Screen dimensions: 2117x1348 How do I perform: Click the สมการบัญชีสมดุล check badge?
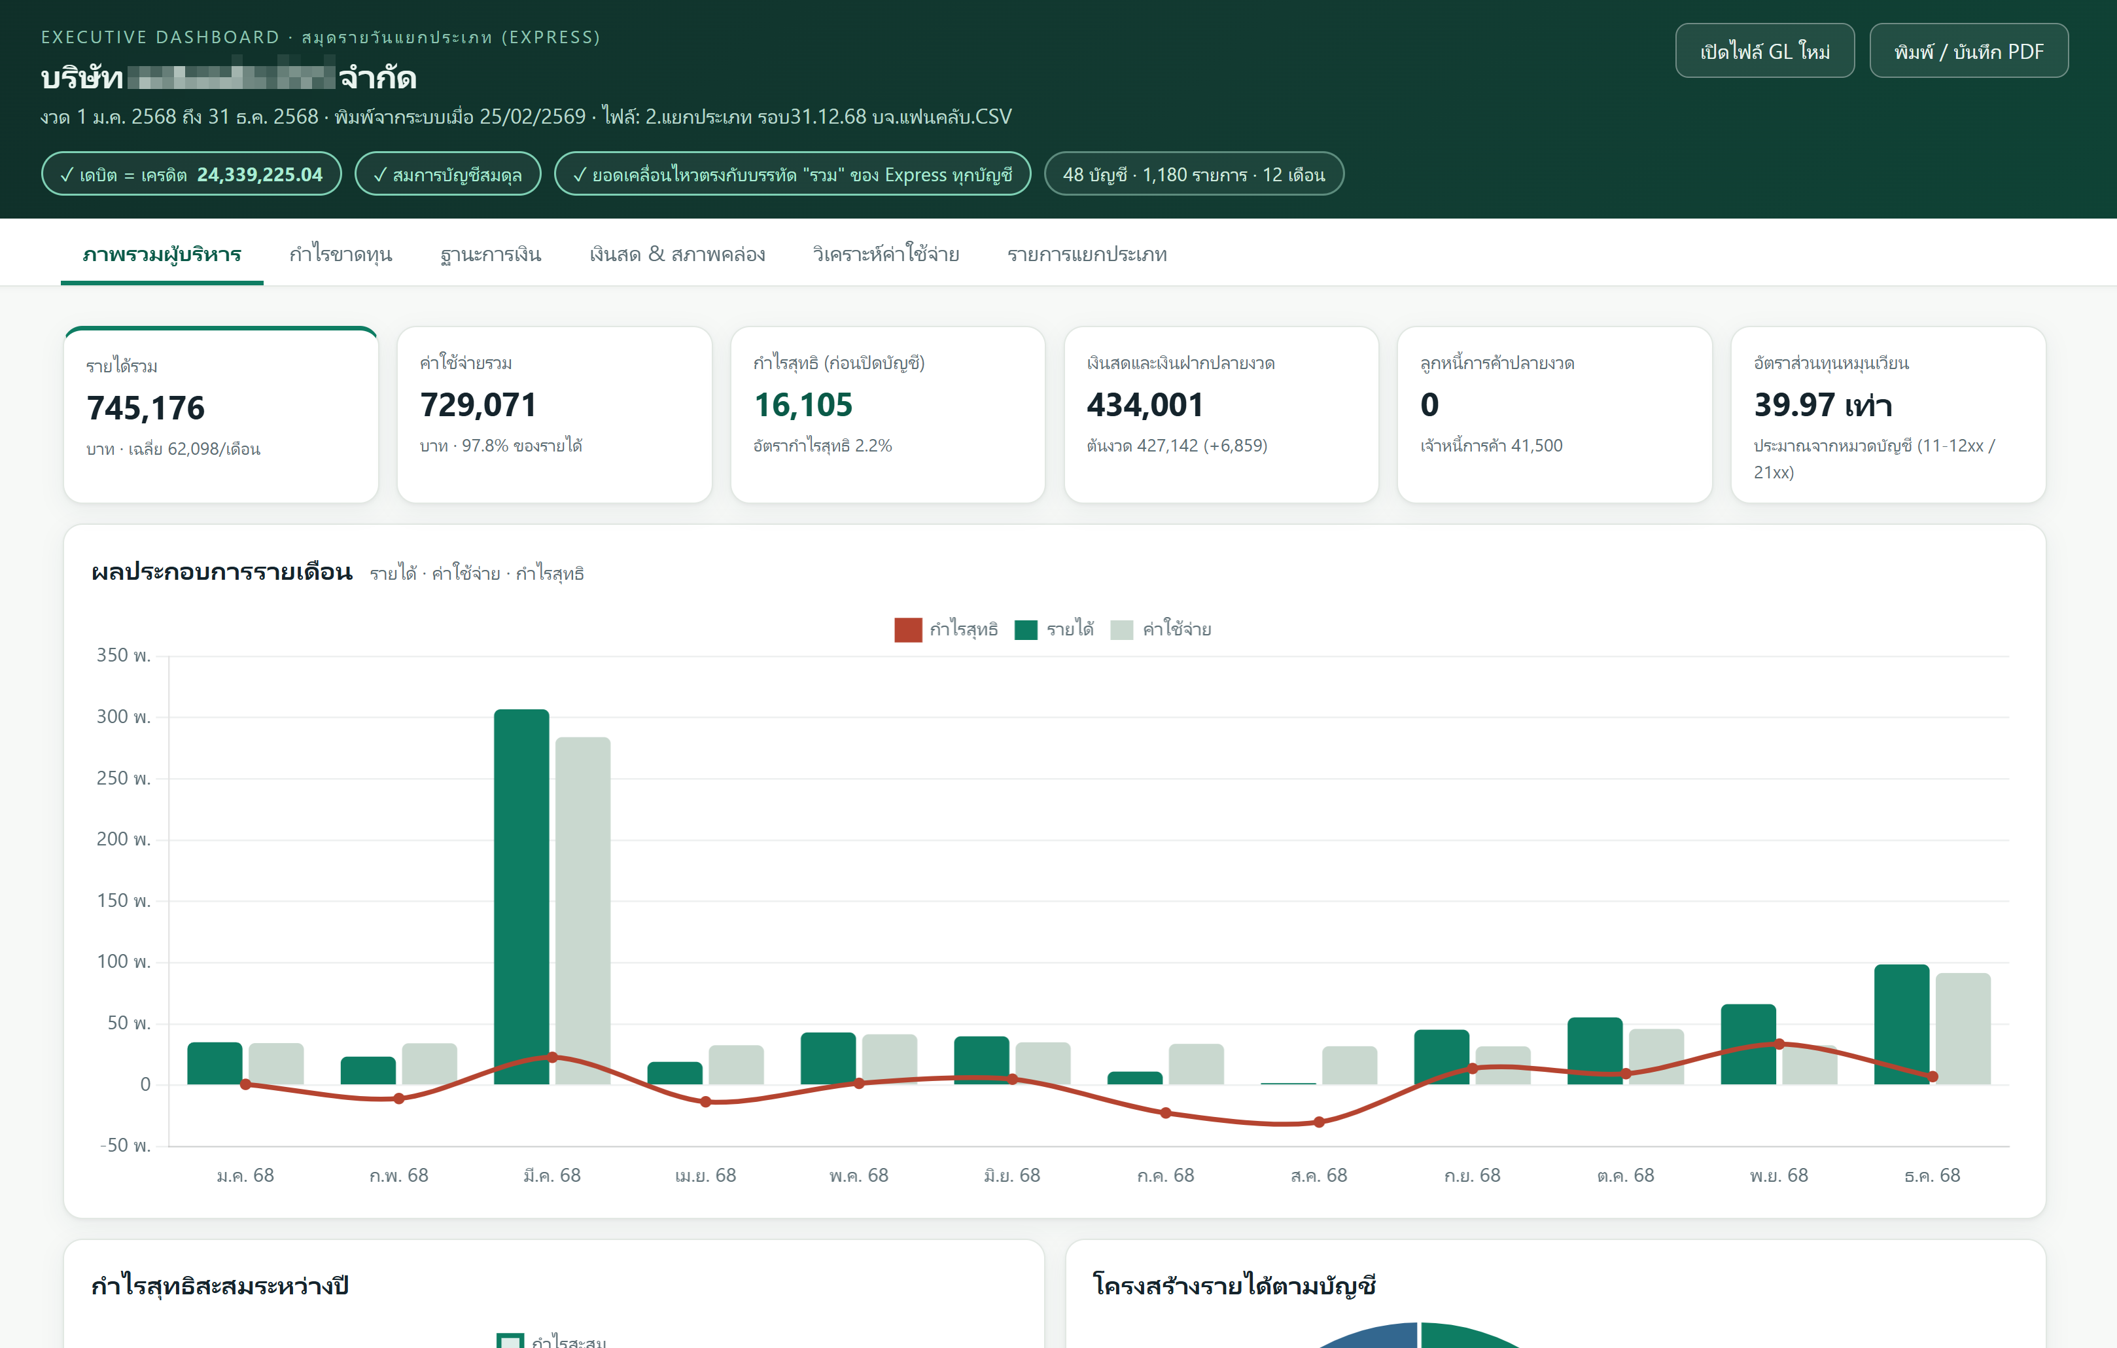[447, 174]
